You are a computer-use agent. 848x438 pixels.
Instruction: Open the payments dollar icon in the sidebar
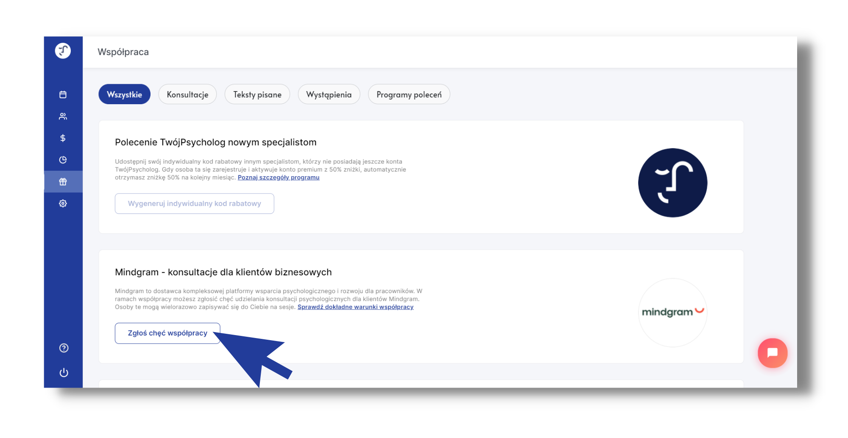pos(63,138)
